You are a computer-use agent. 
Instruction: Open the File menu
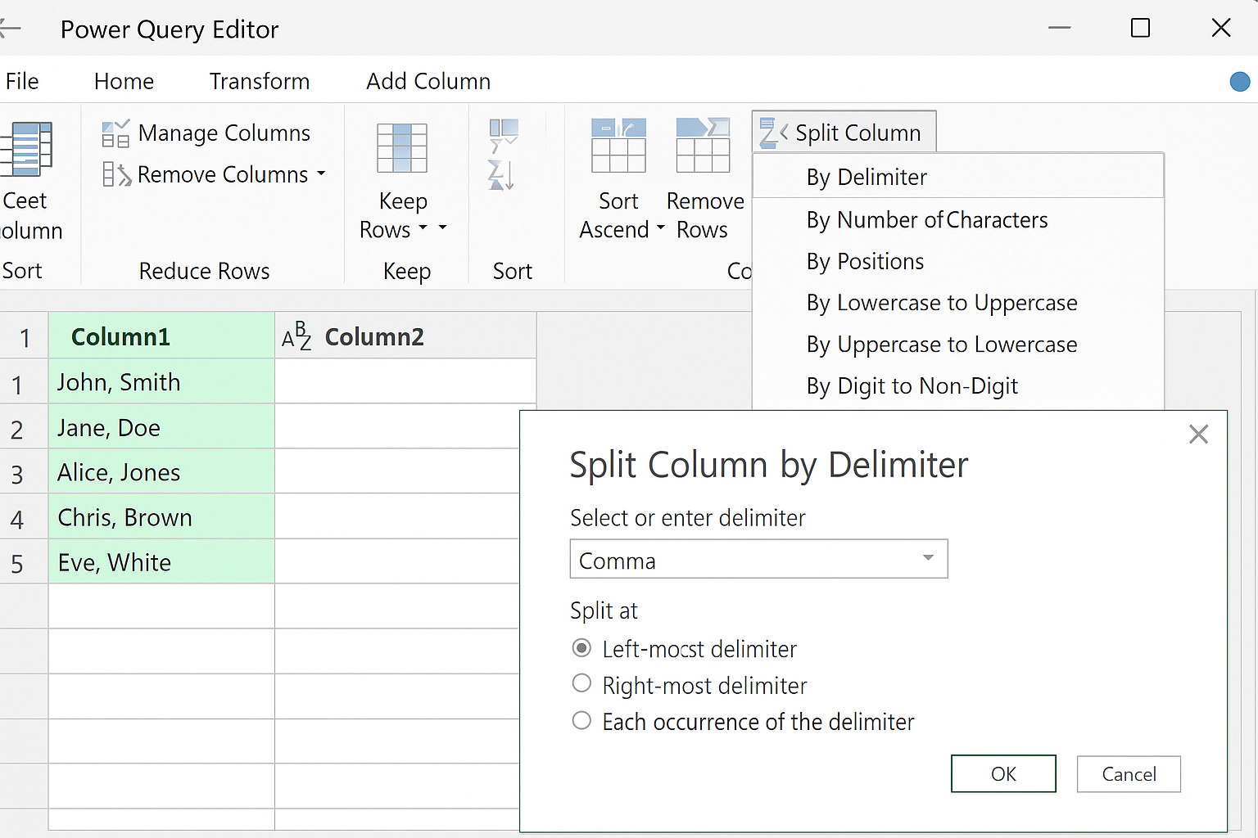(22, 82)
